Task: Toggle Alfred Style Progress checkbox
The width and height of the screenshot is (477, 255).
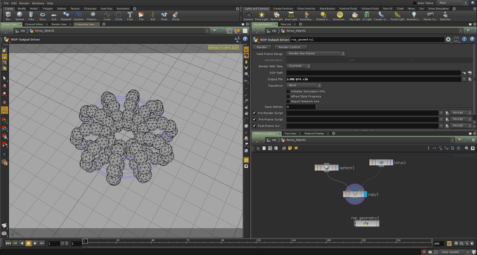Action: point(288,97)
